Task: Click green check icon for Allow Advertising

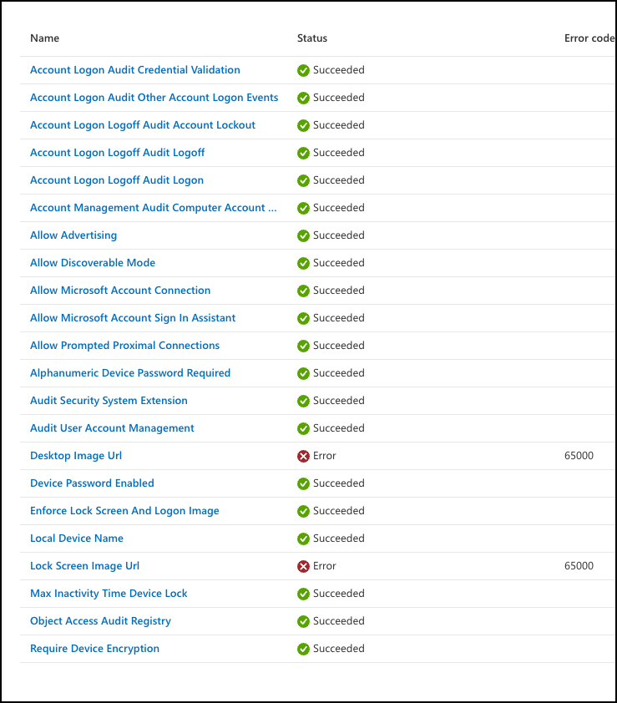Action: click(x=304, y=235)
